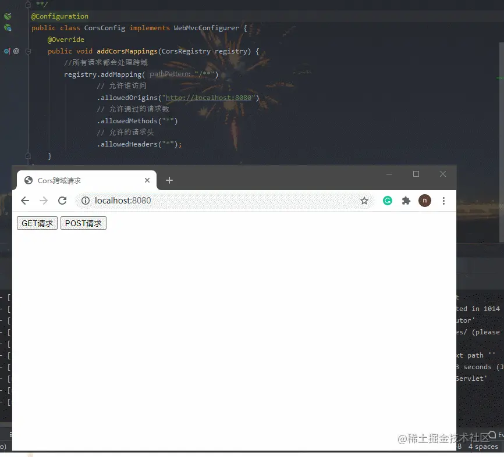Click the gutter icon beside the CorsConfig class line

click(8, 28)
